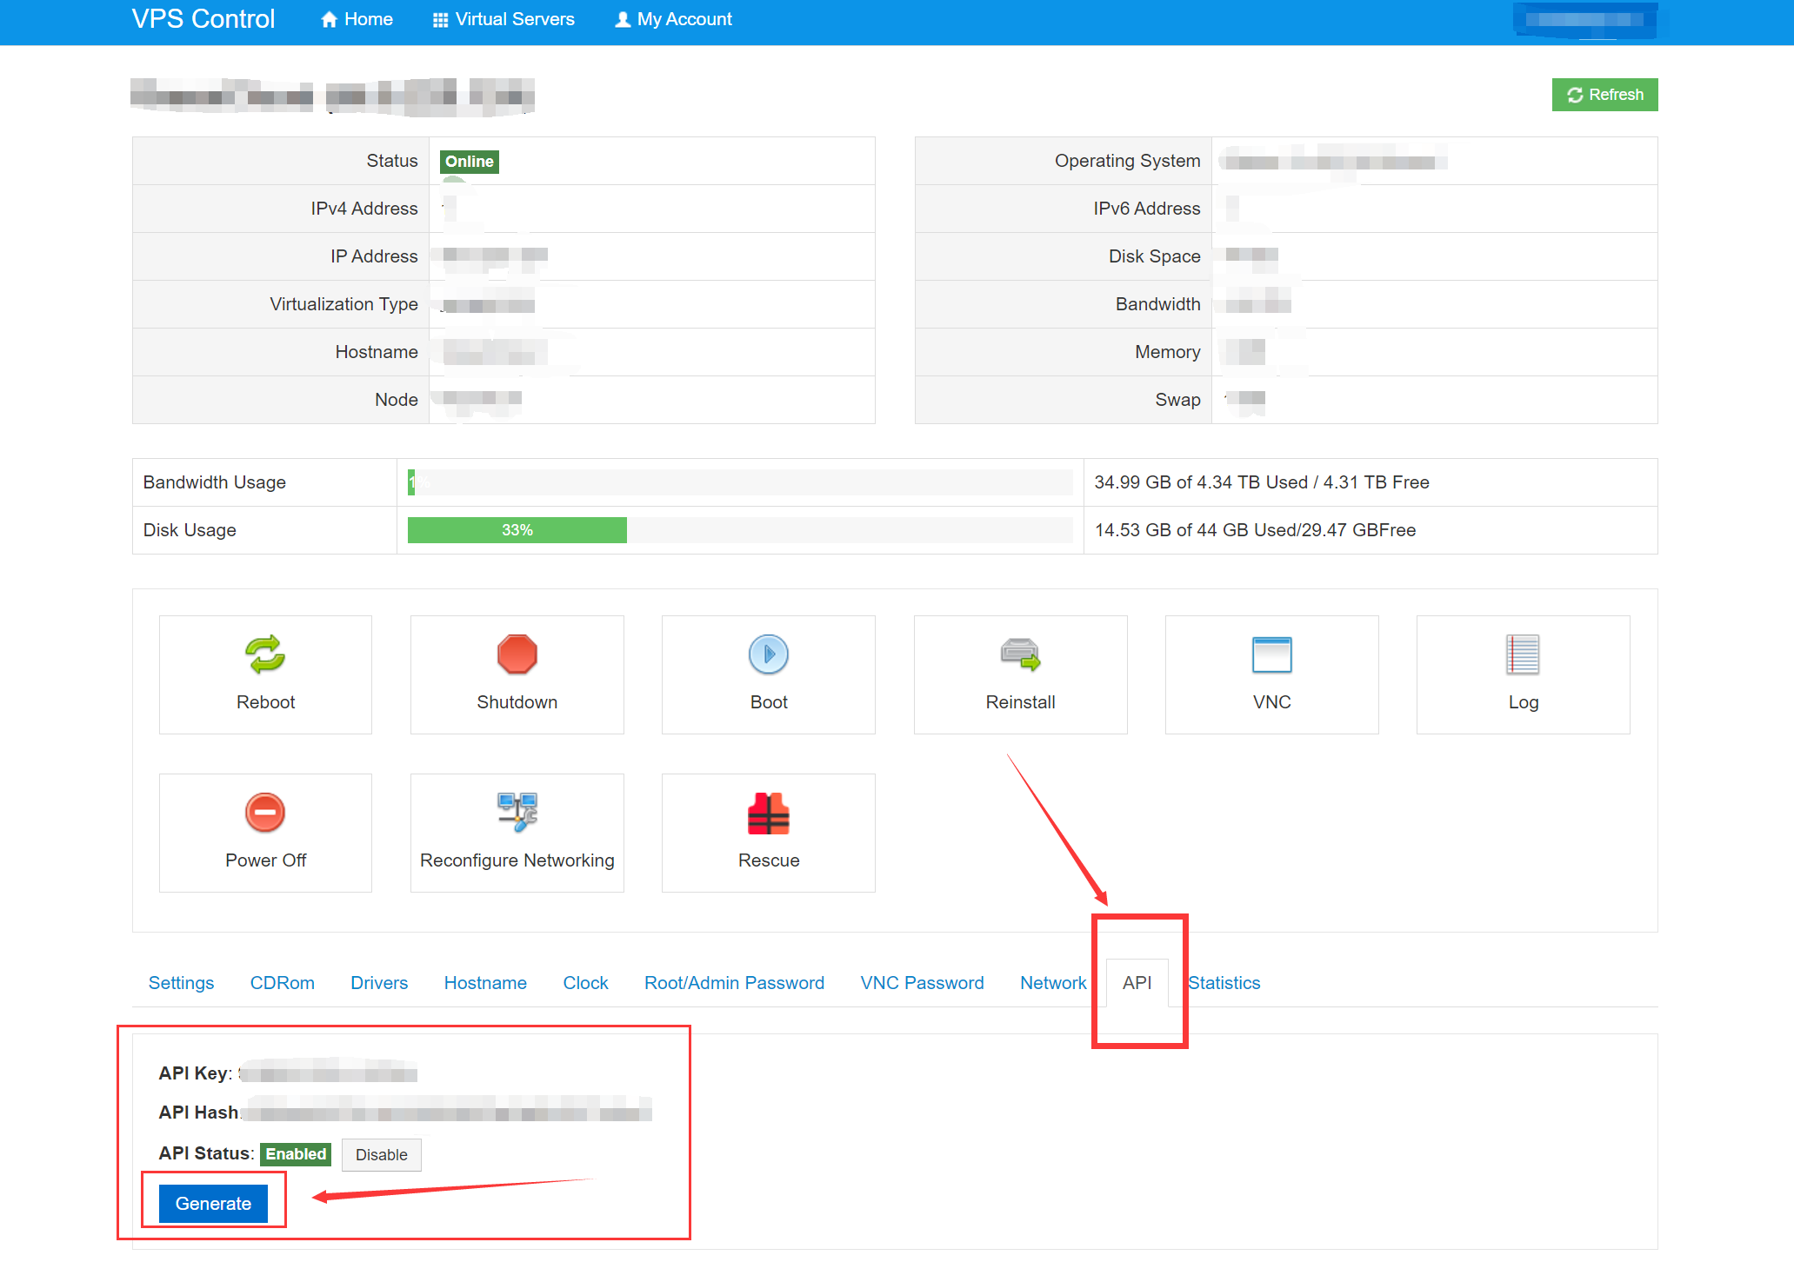Click the Rescue life-vest icon
Viewport: 1794px width, 1262px height.
tap(768, 814)
